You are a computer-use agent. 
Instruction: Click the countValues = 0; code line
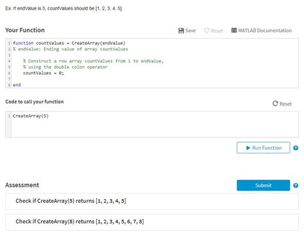click(44, 73)
